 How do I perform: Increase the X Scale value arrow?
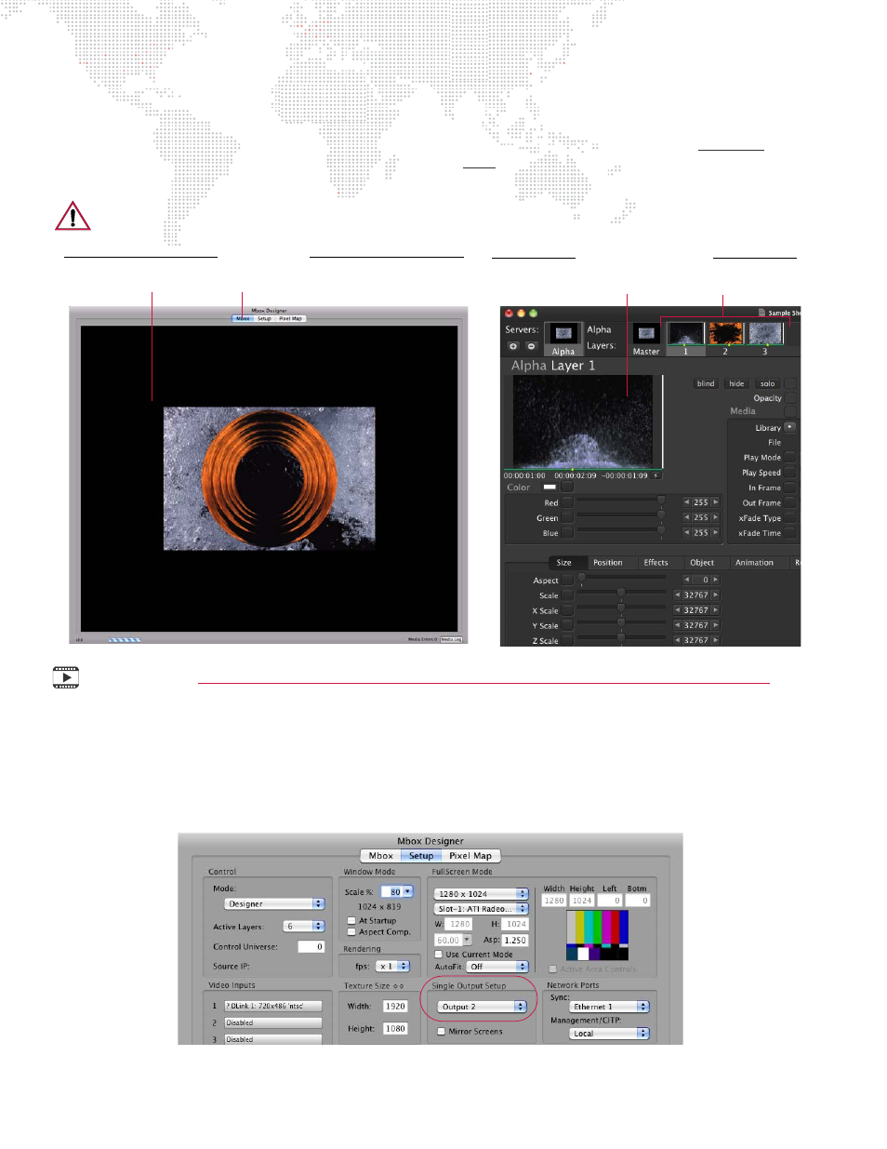click(716, 610)
